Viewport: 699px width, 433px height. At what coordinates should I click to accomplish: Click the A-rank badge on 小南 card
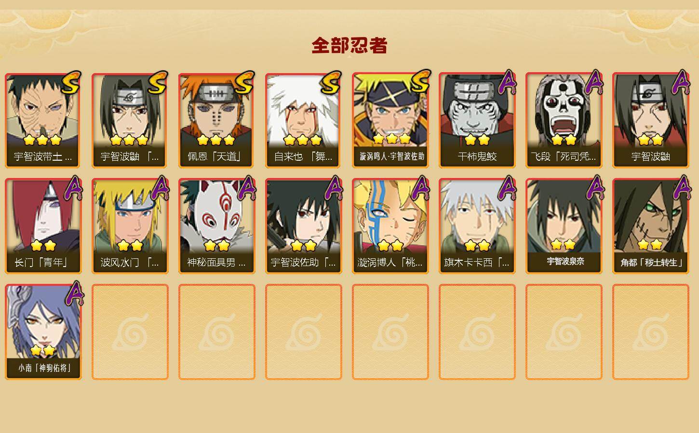(73, 293)
